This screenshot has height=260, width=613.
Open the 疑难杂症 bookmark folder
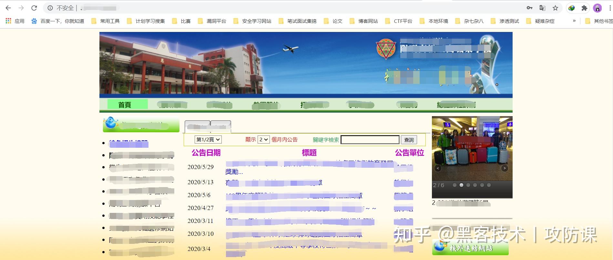pos(541,21)
